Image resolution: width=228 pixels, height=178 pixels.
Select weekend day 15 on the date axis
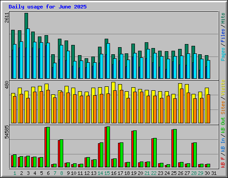pos(107,173)
